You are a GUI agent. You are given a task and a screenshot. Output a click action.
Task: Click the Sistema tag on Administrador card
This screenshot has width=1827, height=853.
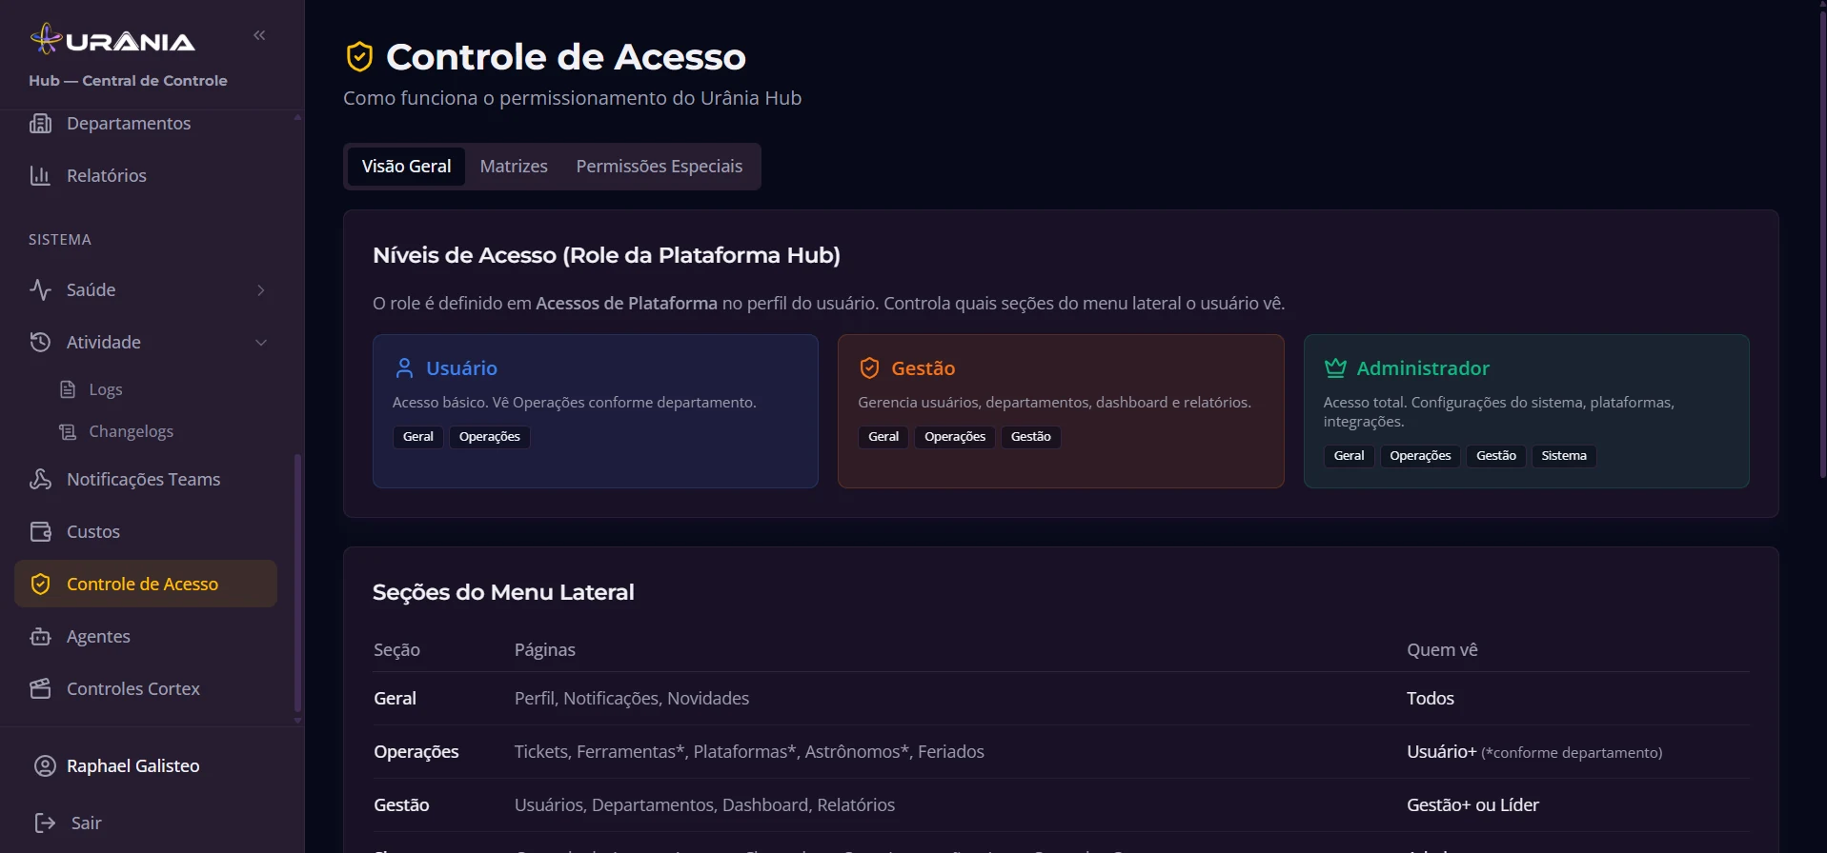coord(1564,456)
